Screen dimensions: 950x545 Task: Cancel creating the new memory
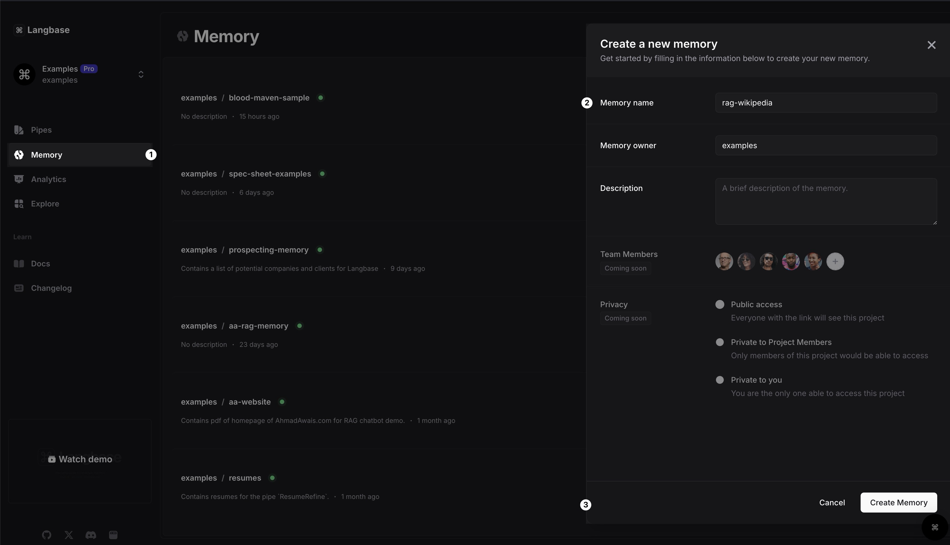pyautogui.click(x=832, y=502)
